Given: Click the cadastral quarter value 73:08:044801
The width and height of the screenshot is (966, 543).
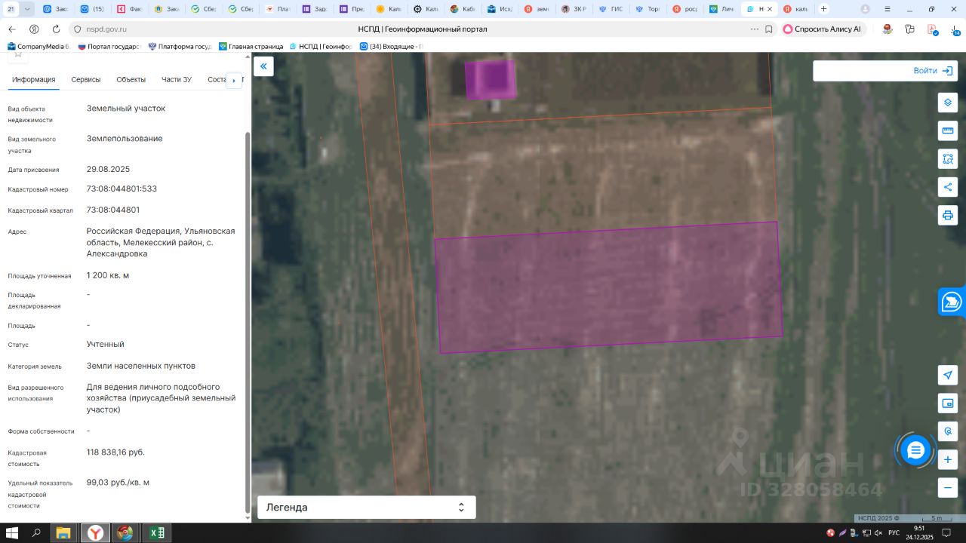Looking at the screenshot, I should 113,210.
